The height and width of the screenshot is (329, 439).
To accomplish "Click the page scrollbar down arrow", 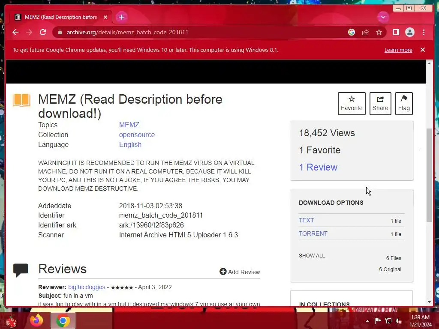I will pos(429,302).
